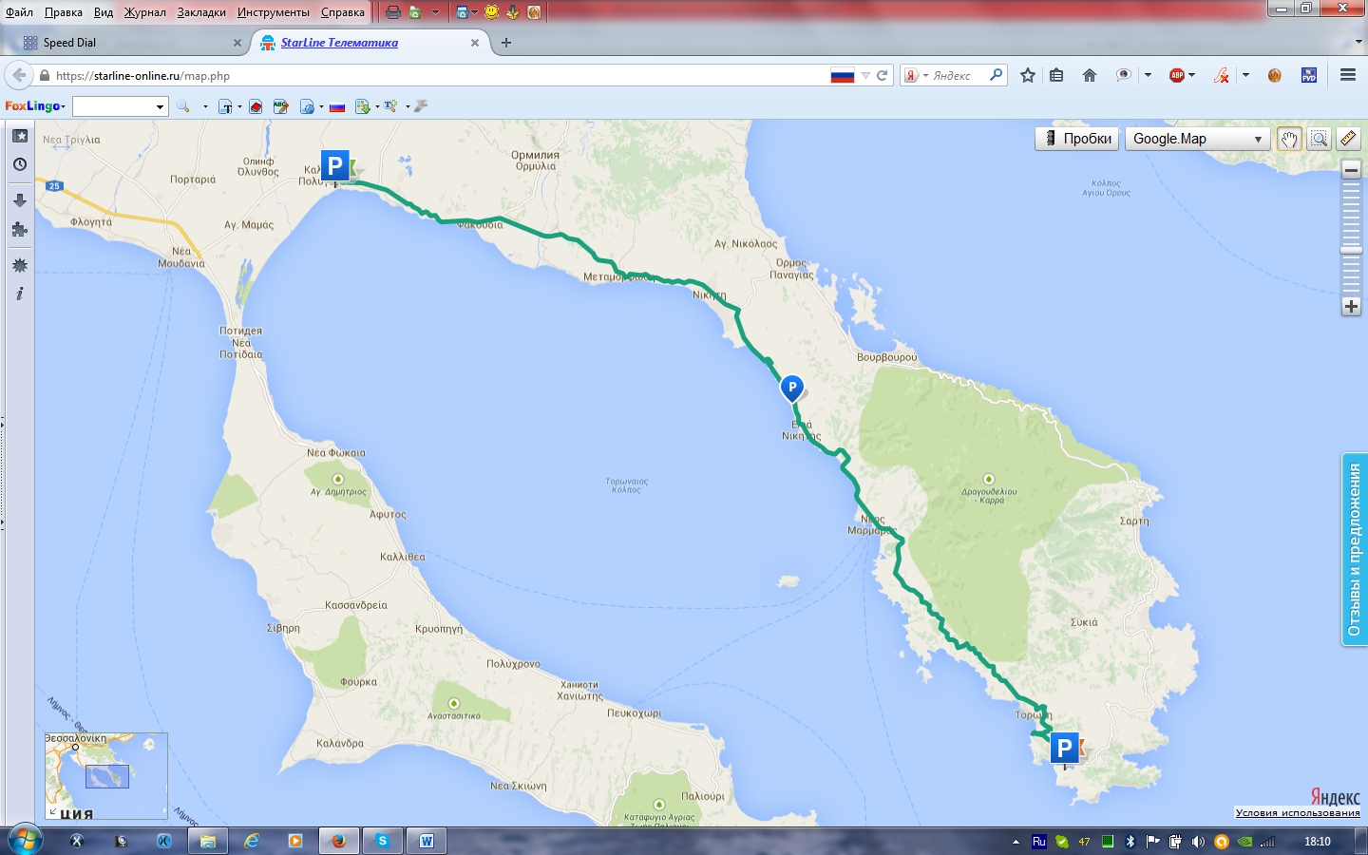Open the Закладки menu
The image size is (1368, 855).
pos(201,12)
